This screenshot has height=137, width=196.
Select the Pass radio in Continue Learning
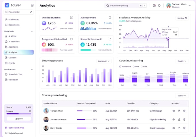click(x=134, y=67)
